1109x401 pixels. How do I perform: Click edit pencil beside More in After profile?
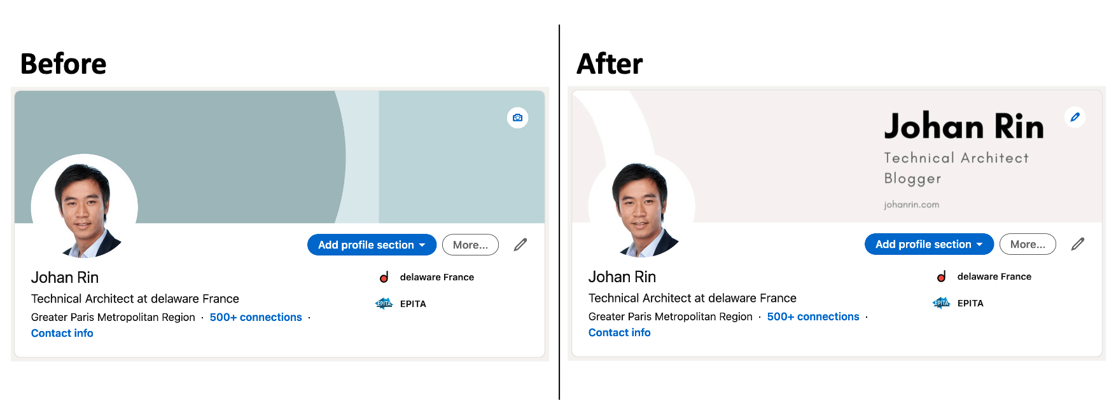[x=1078, y=244]
